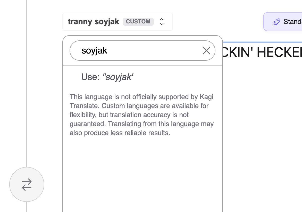Image resolution: width=302 pixels, height=212 pixels.
Task: Click the "Use:" label in results
Action: click(x=90, y=77)
